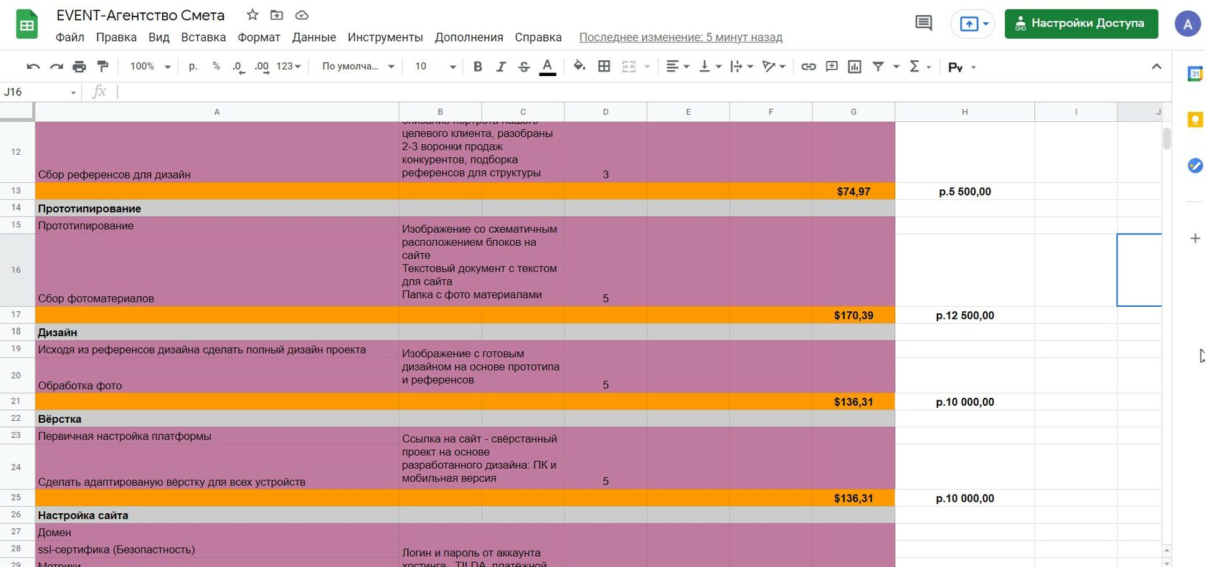View the cloud save status icon
Screen dimensions: 1205x567
coord(301,15)
